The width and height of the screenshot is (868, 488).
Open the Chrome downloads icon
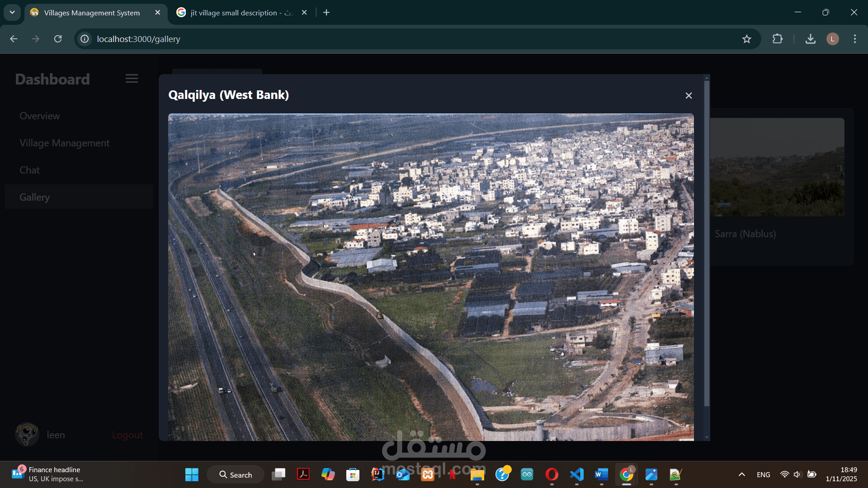(x=810, y=39)
